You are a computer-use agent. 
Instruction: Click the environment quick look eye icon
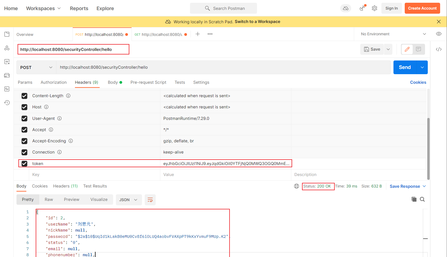(439, 34)
